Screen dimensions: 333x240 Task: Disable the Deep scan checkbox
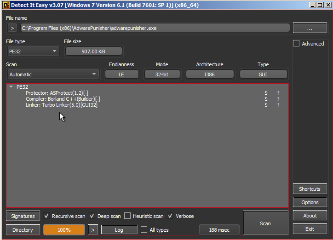coord(92,216)
